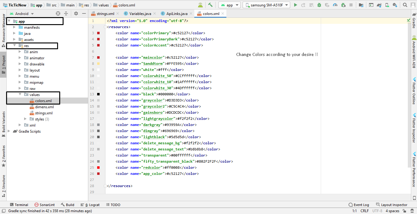Click the green Run app button
Image resolution: width=417 pixels, height=214 pixels.
click(x=295, y=5)
